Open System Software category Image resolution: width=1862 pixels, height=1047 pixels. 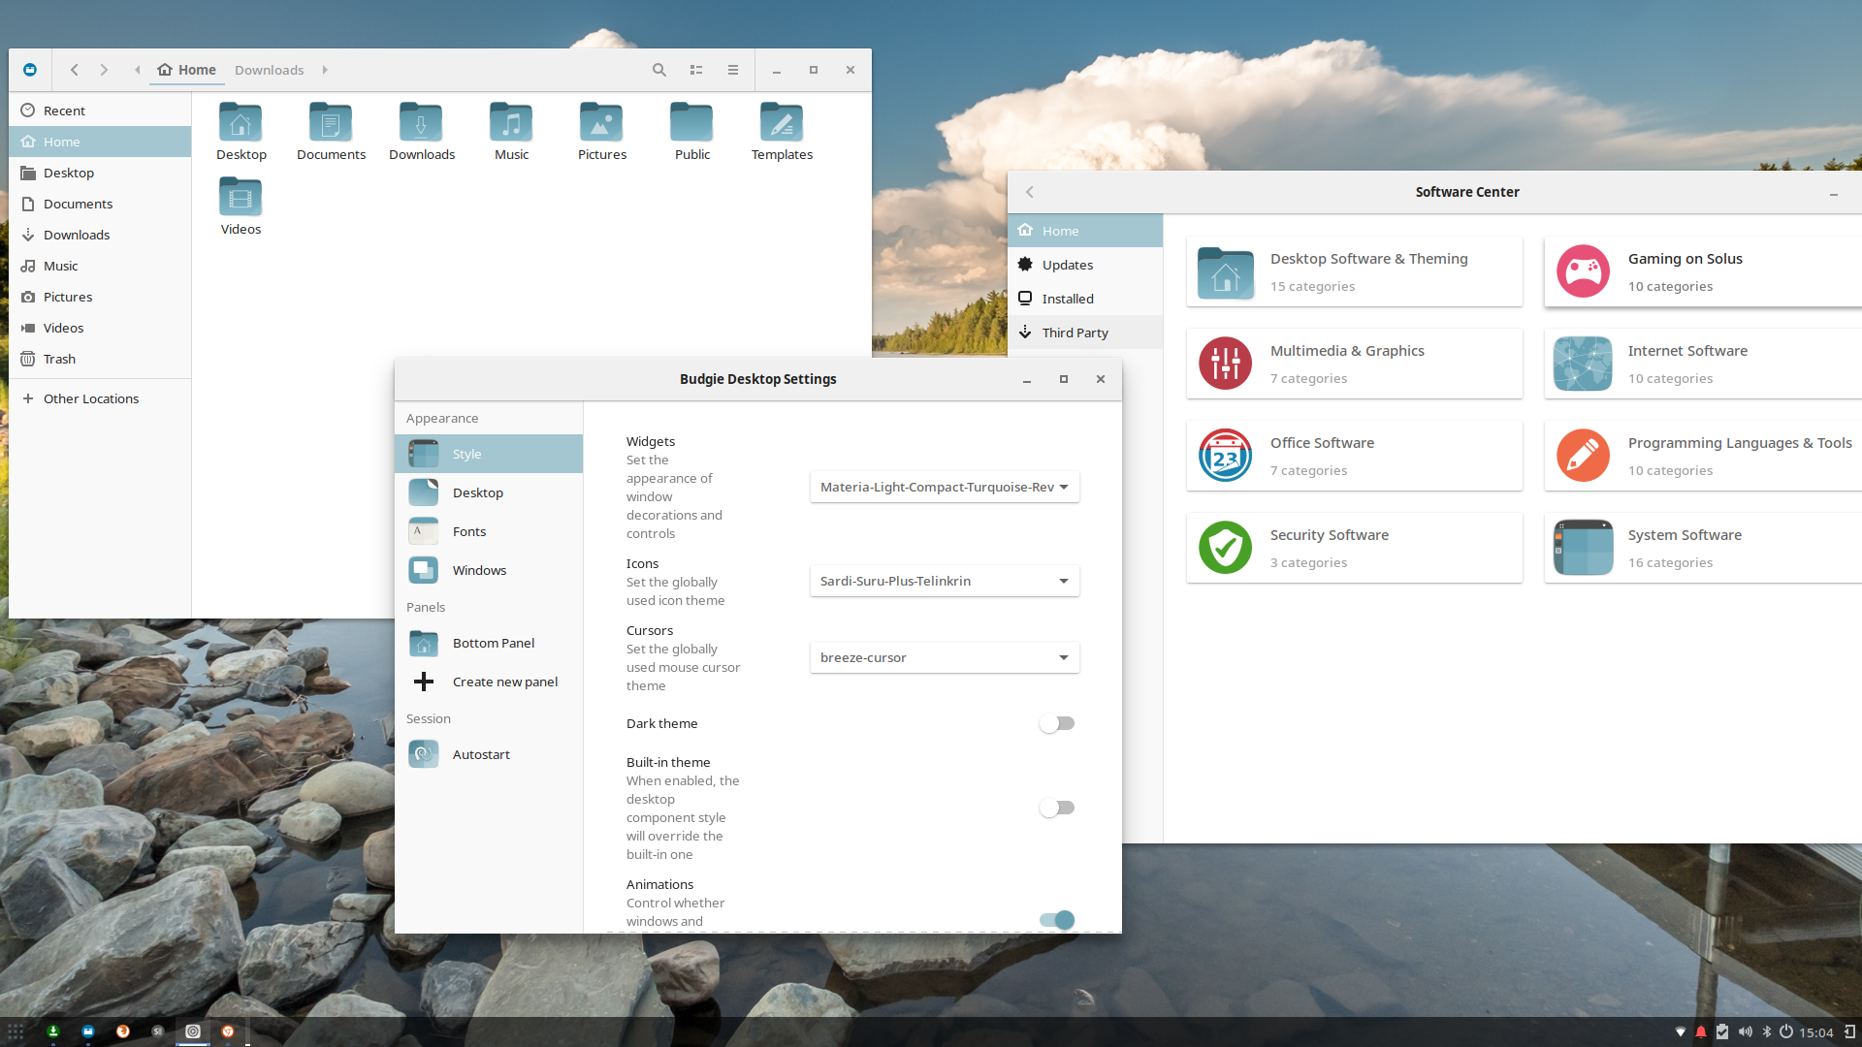pyautogui.click(x=1703, y=548)
